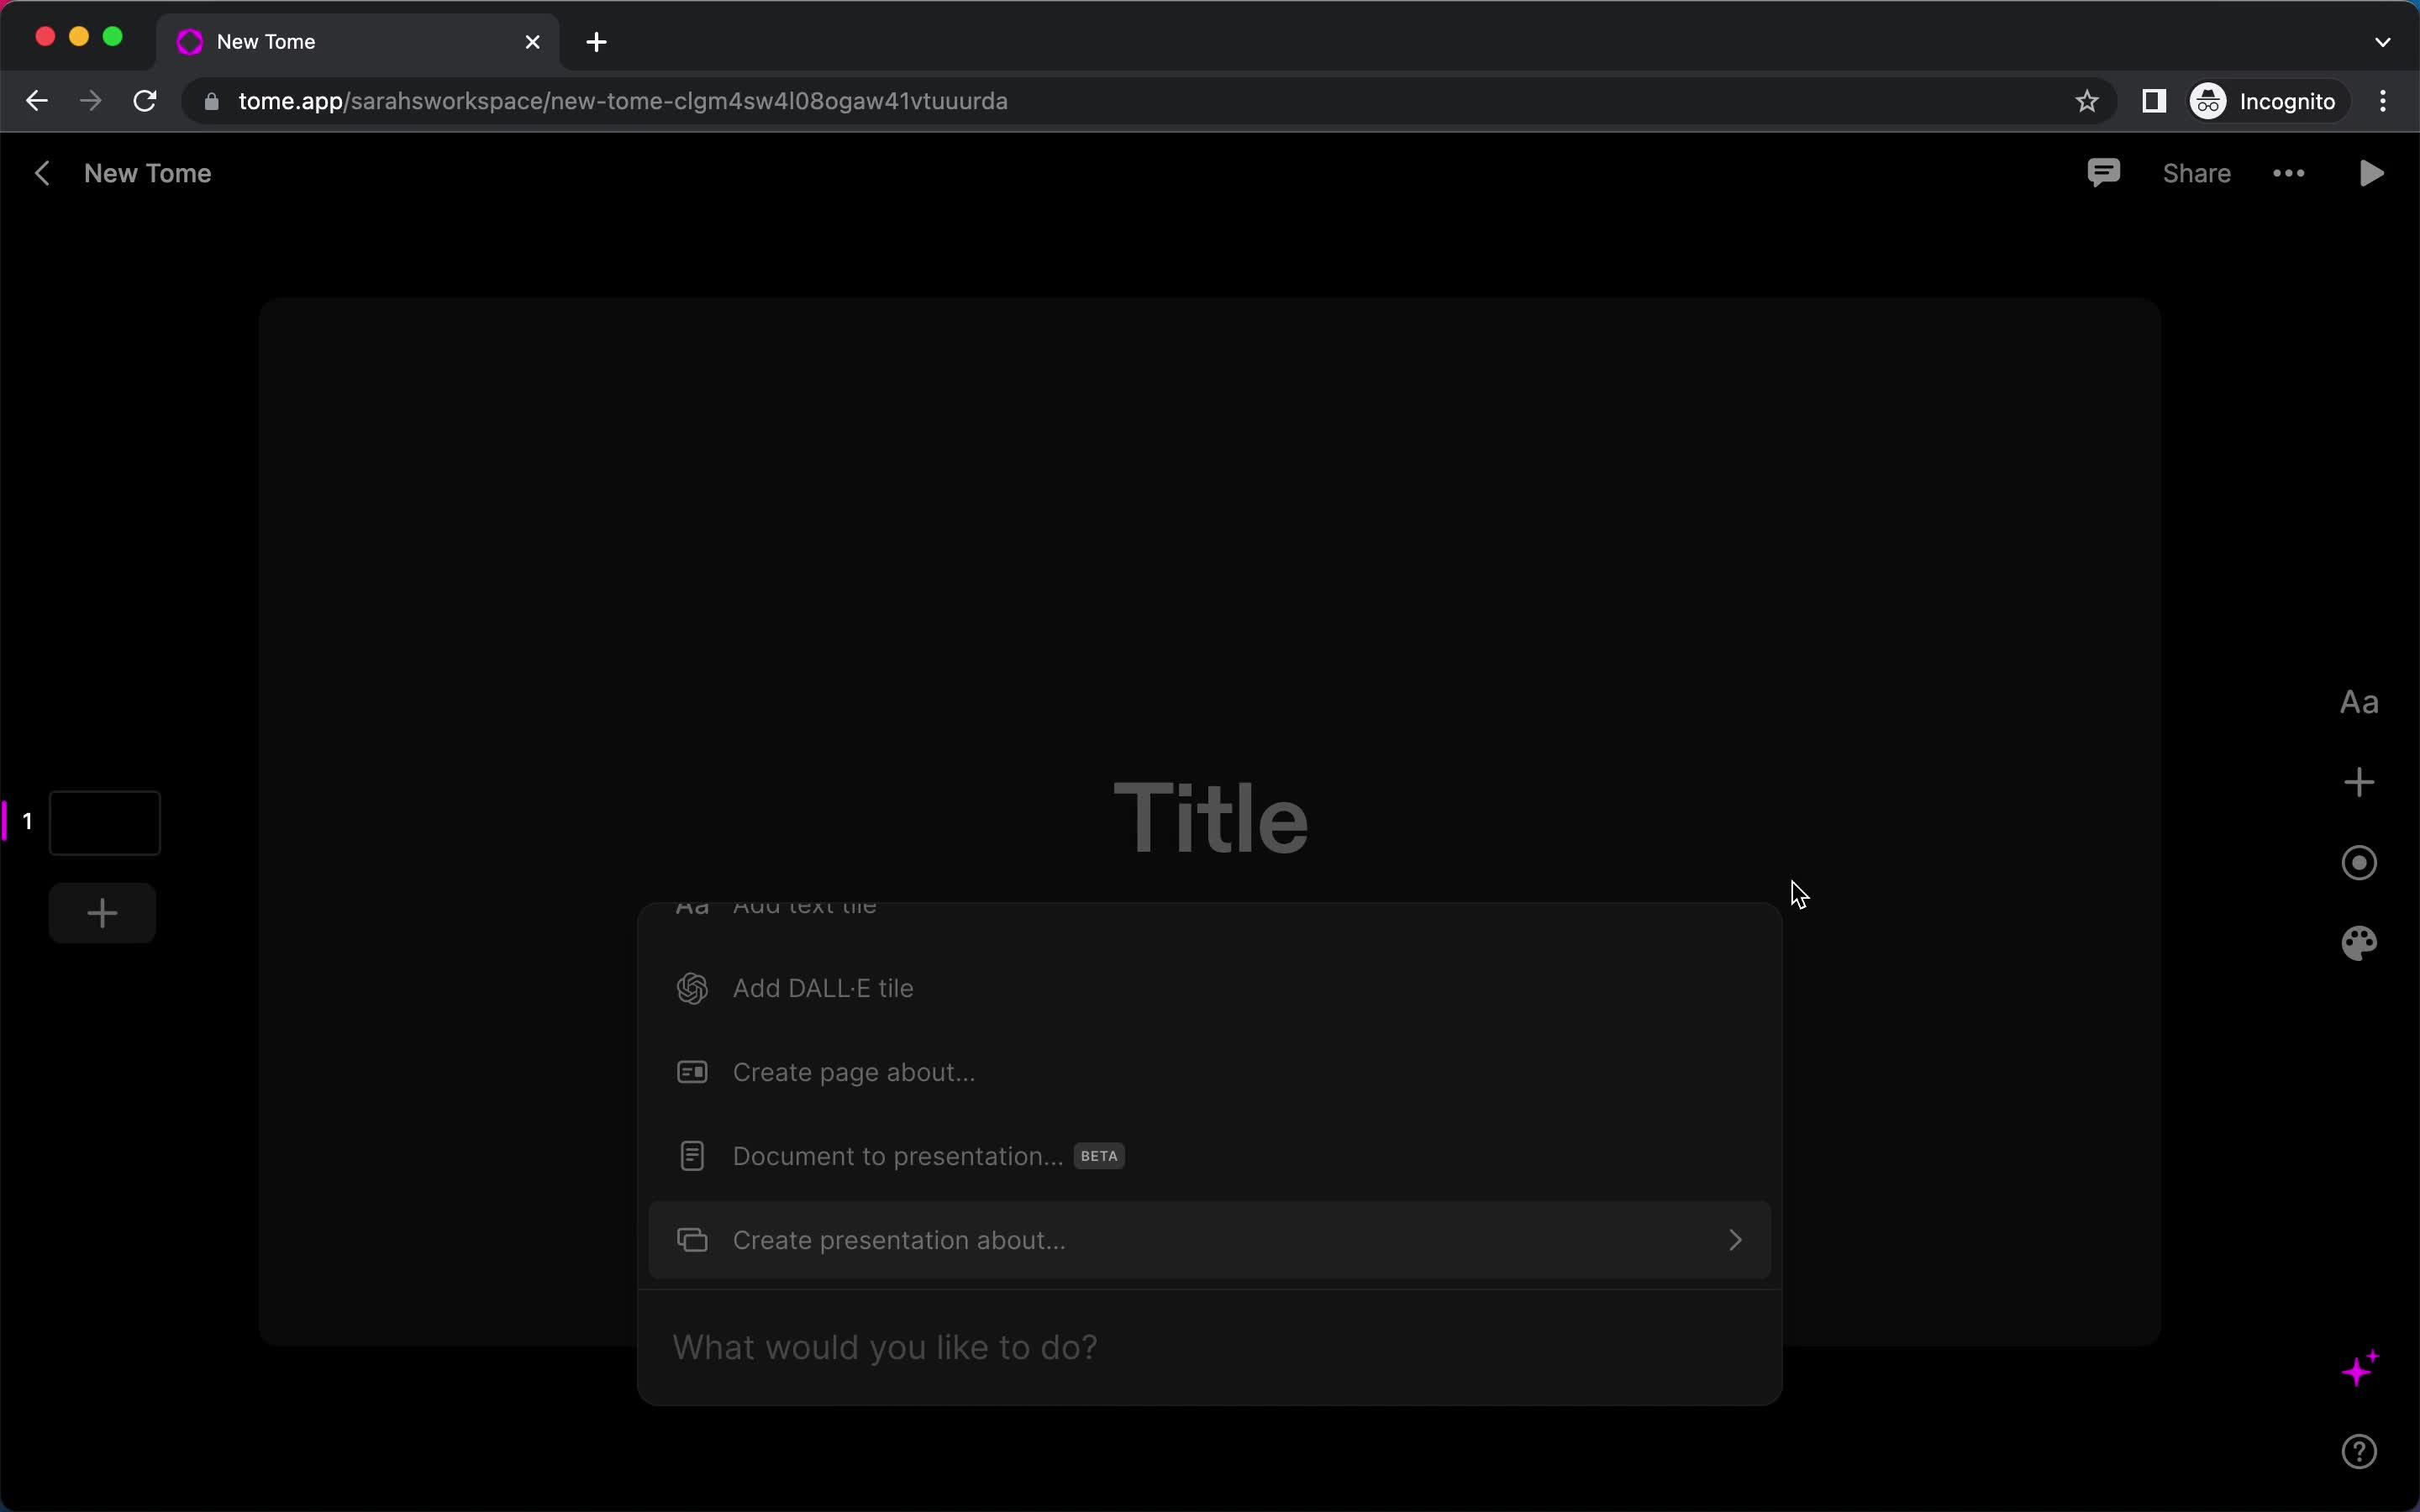Select page 1 thumbnail
The image size is (2420, 1512).
point(105,823)
